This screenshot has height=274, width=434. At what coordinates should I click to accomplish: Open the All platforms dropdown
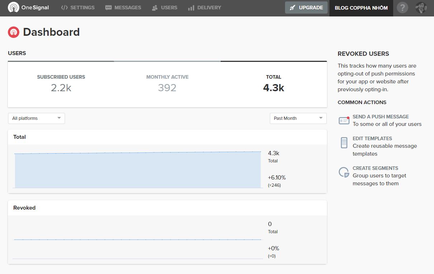[x=37, y=118]
